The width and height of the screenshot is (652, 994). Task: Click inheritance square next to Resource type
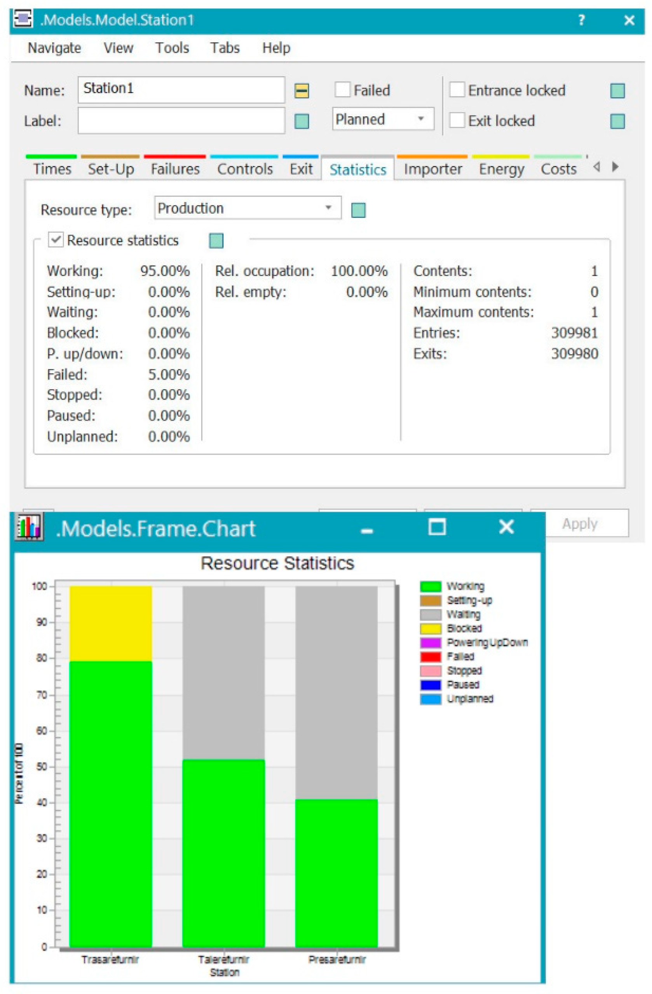pos(358,210)
